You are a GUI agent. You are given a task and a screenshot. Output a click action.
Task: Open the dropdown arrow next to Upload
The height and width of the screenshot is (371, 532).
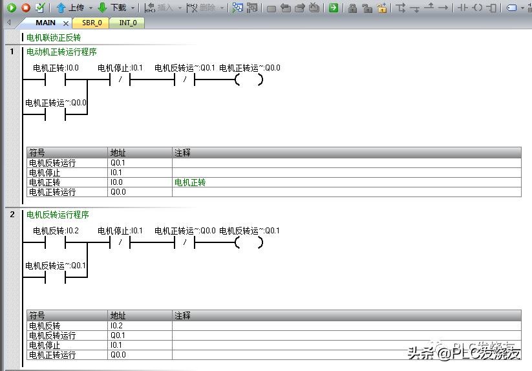coord(90,8)
